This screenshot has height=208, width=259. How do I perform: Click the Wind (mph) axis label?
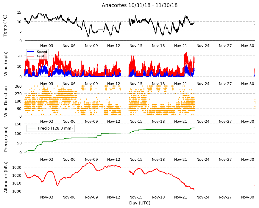tap(6, 64)
